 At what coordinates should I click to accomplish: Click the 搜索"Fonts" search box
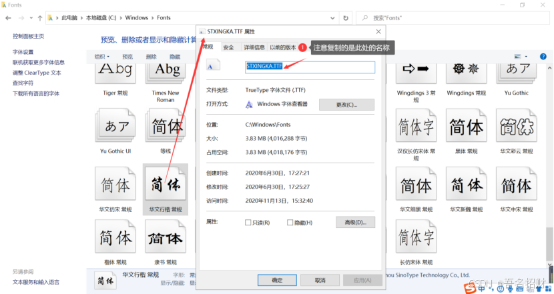pos(453,18)
